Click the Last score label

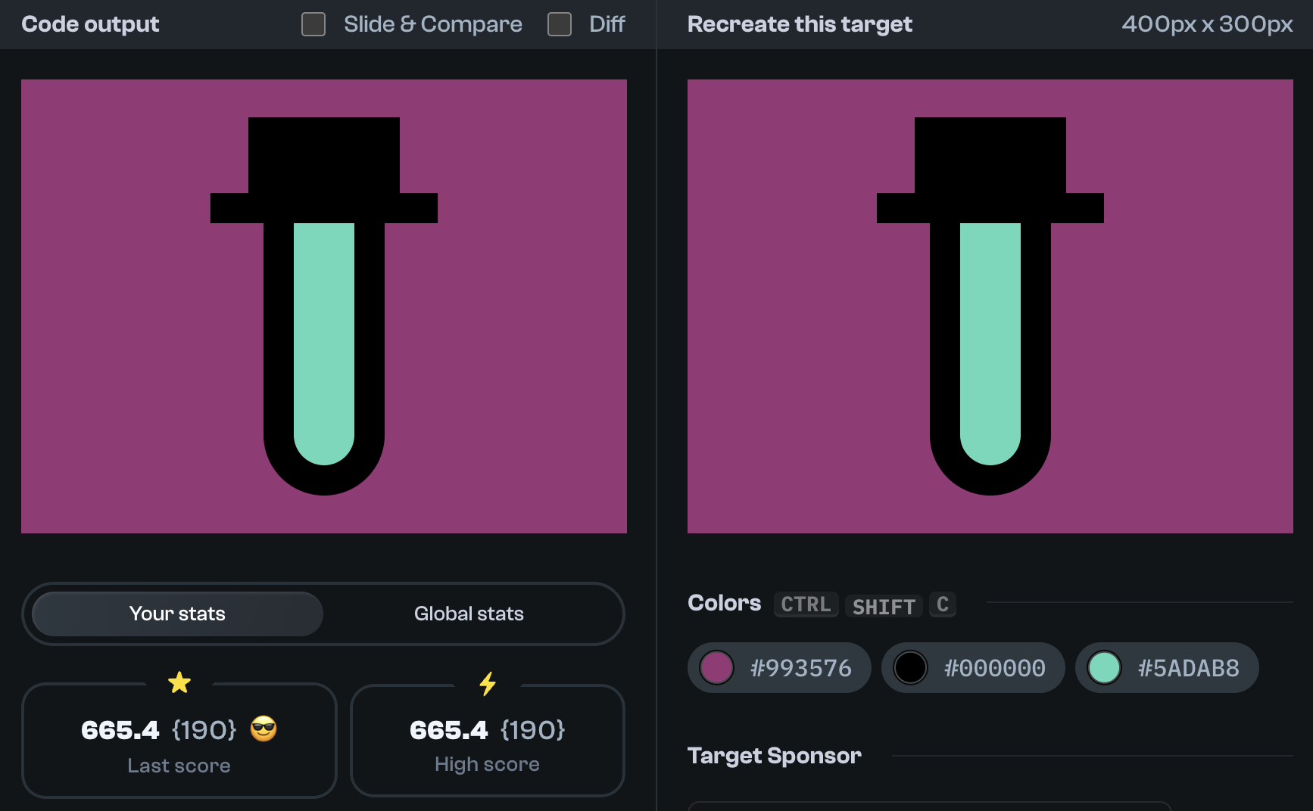pos(179,766)
